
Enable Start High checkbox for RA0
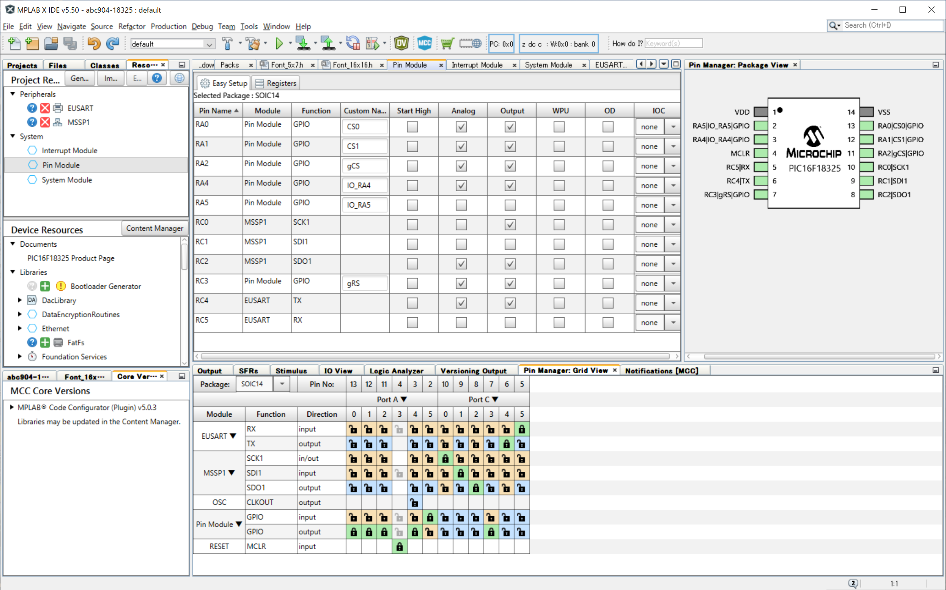[x=412, y=127]
